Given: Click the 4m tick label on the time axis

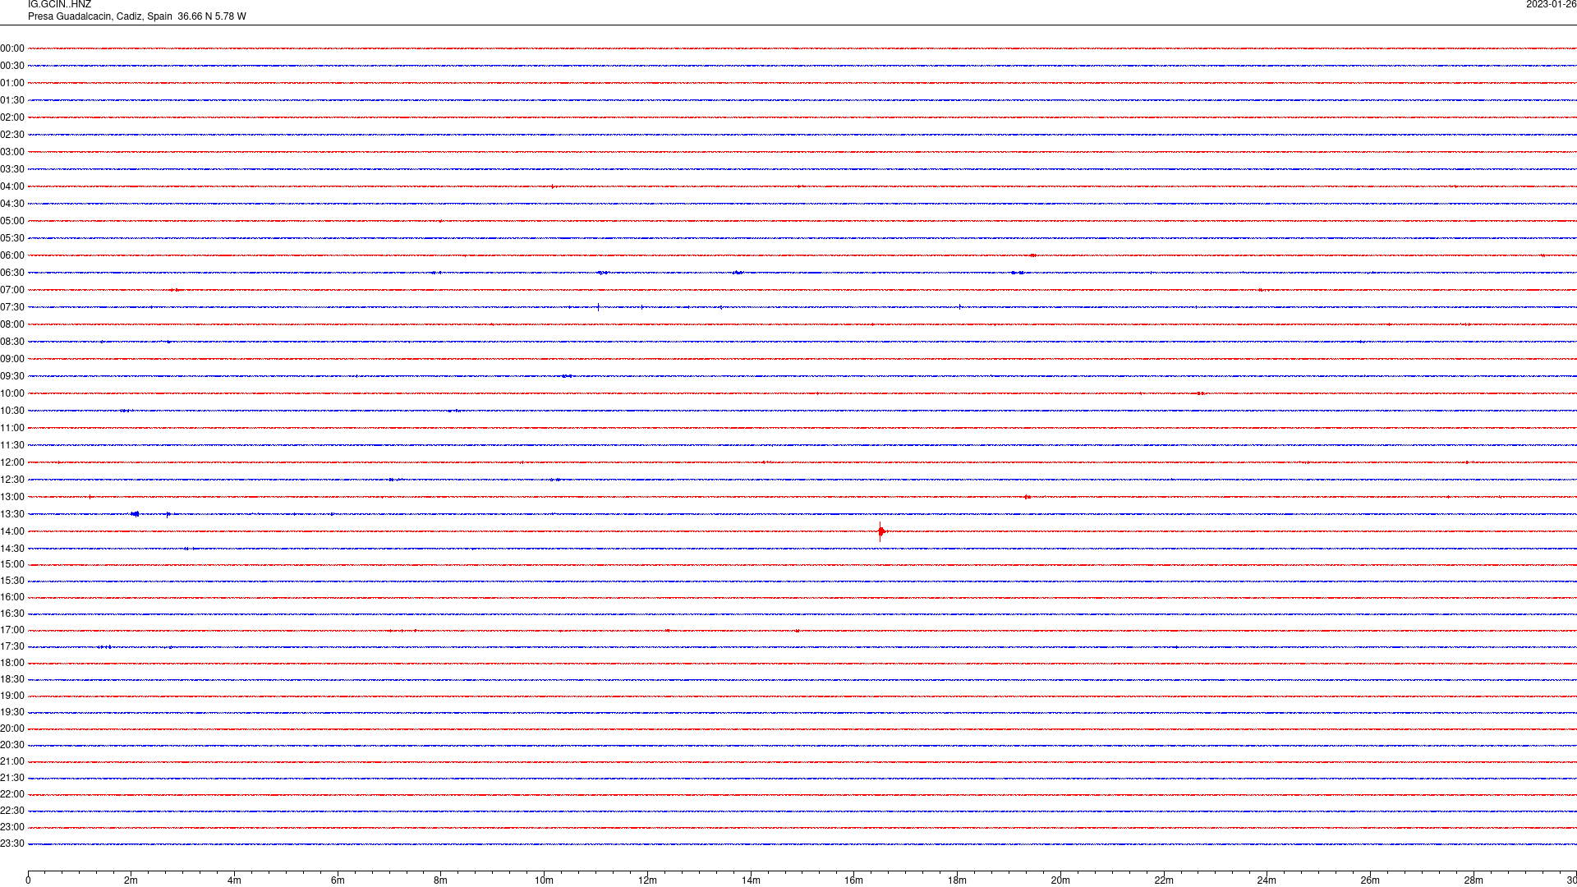Looking at the screenshot, I should point(234,880).
